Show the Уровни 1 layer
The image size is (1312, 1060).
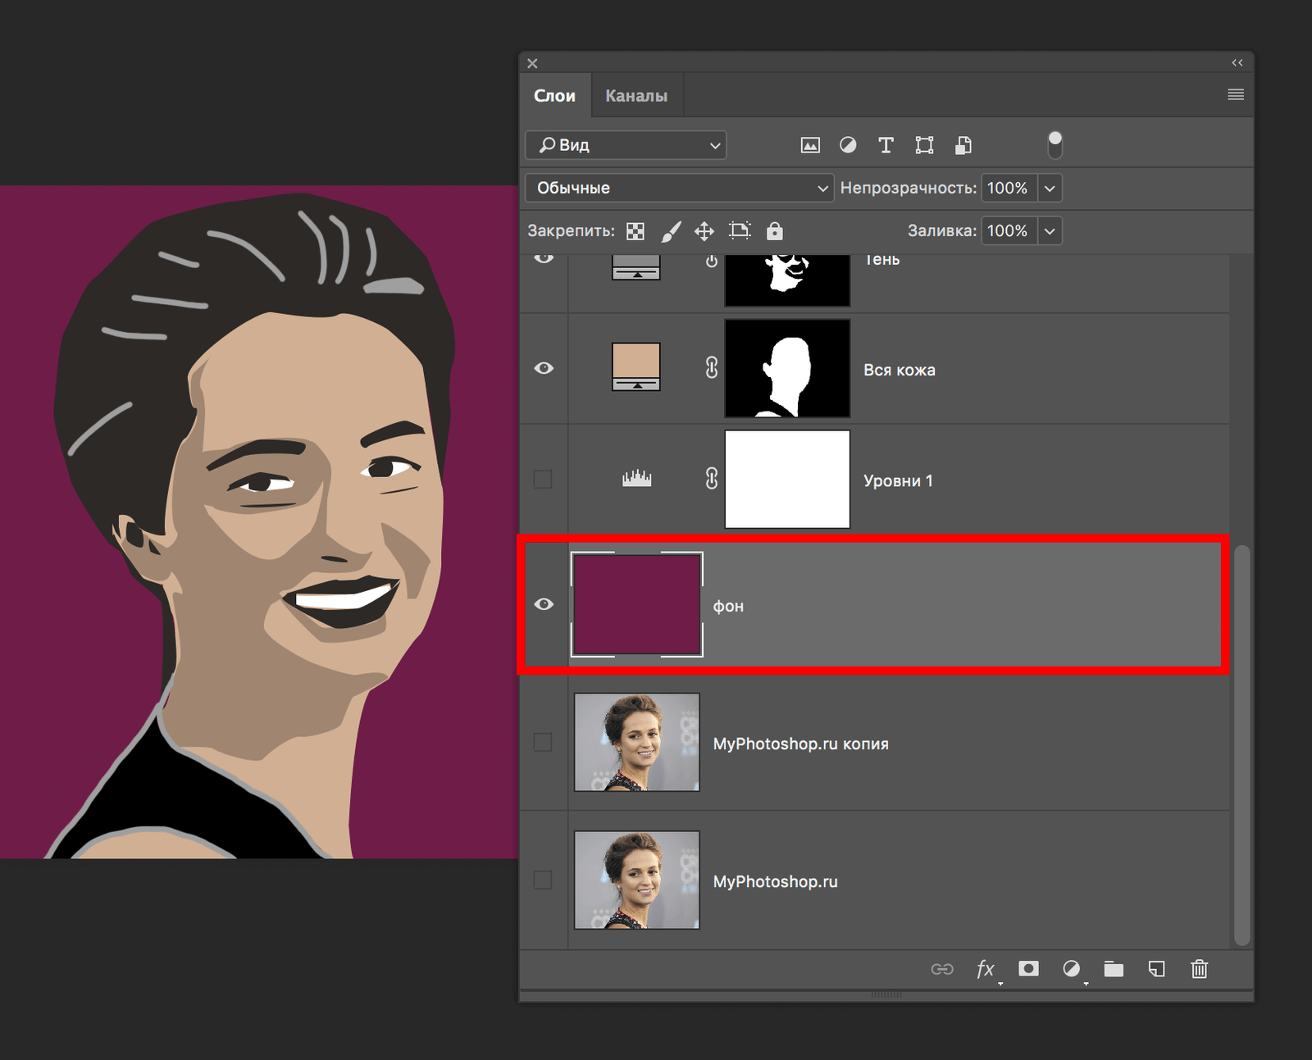[543, 479]
